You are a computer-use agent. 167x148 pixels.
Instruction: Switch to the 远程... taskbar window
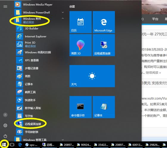pos(49,145)
